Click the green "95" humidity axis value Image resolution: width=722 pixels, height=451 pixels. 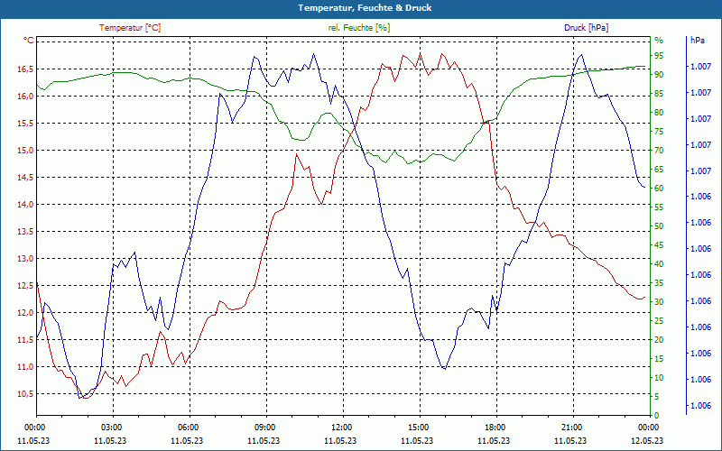pos(659,56)
